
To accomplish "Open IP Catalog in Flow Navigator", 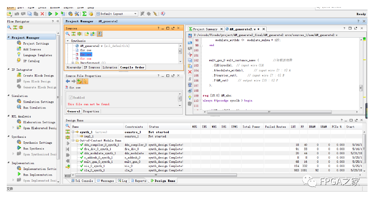I will (x=31, y=61).
